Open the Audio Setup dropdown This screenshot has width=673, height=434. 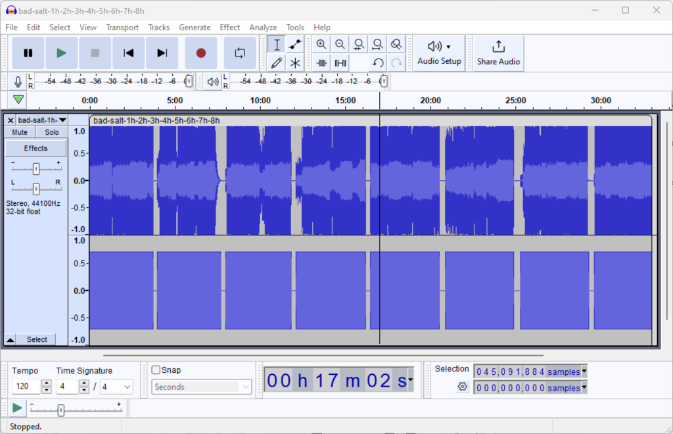coord(438,53)
